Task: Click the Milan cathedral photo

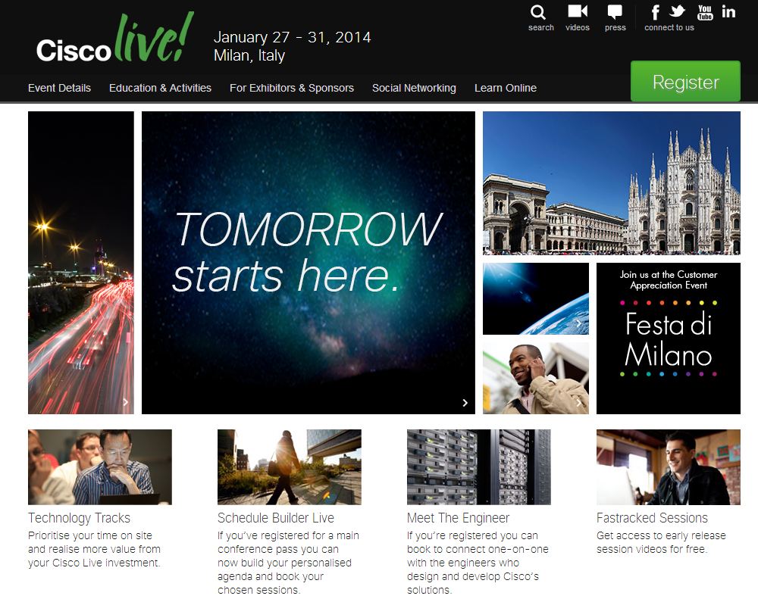Action: point(611,183)
